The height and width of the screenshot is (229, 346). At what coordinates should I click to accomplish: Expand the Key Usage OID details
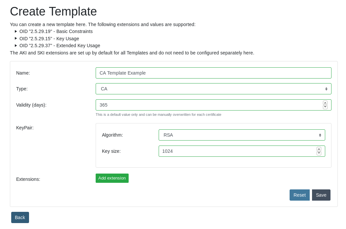[16, 39]
